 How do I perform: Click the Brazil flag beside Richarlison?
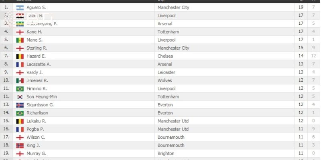(20, 113)
